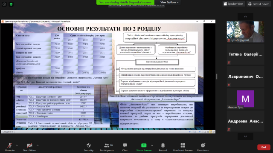Click Exit Full Screen
This screenshot has height=153, width=273.
click(x=259, y=4)
